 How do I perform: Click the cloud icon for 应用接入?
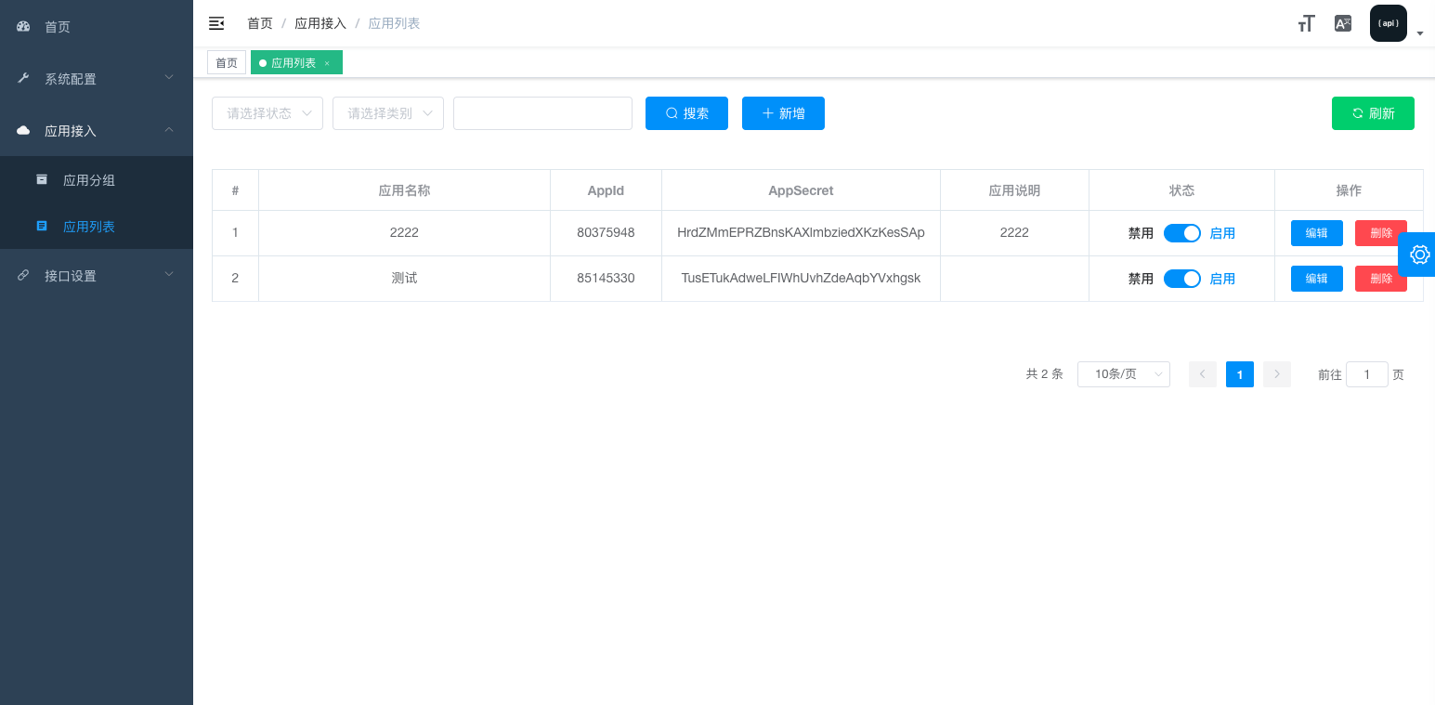click(x=24, y=131)
